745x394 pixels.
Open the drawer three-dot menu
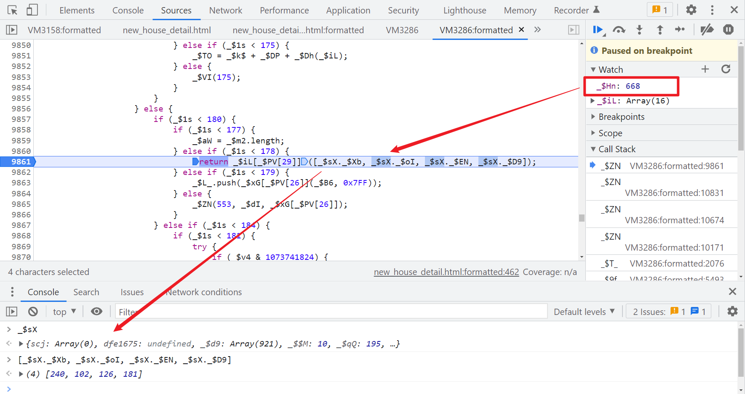(12, 292)
